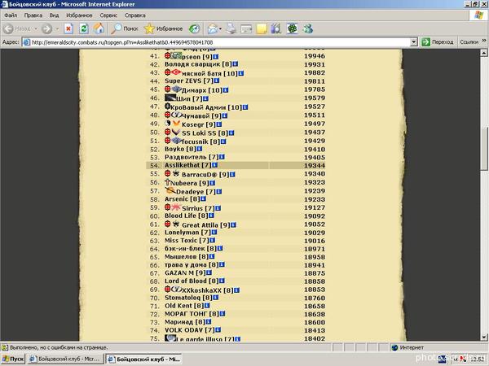Click the Print icon in toolbar
489x366 pixels.
pos(231,28)
